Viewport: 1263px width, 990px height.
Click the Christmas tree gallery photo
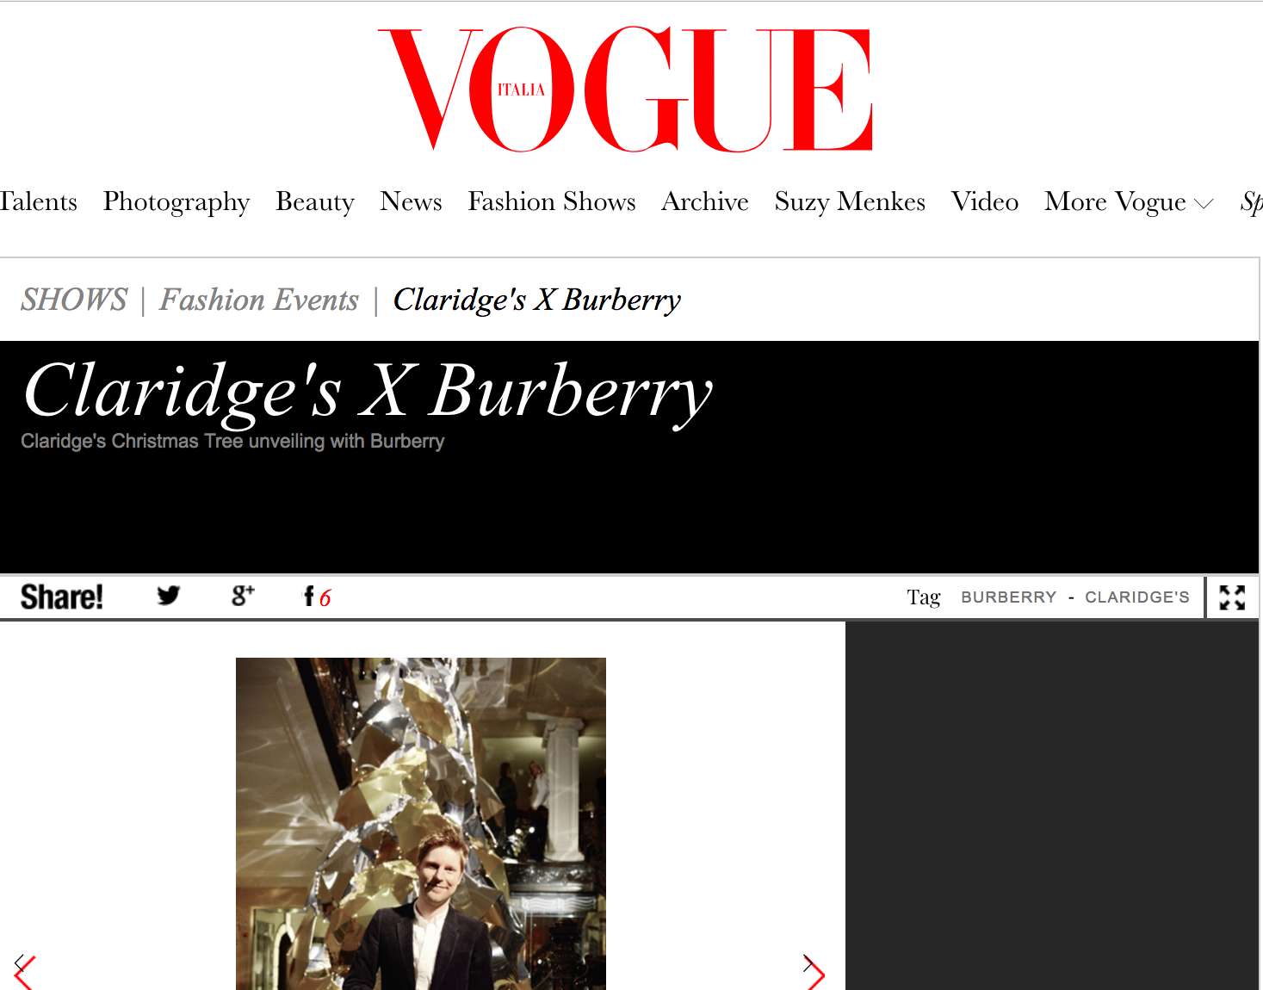pos(421,824)
